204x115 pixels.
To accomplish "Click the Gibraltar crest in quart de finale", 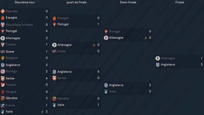I will pyautogui.click(x=54, y=98).
